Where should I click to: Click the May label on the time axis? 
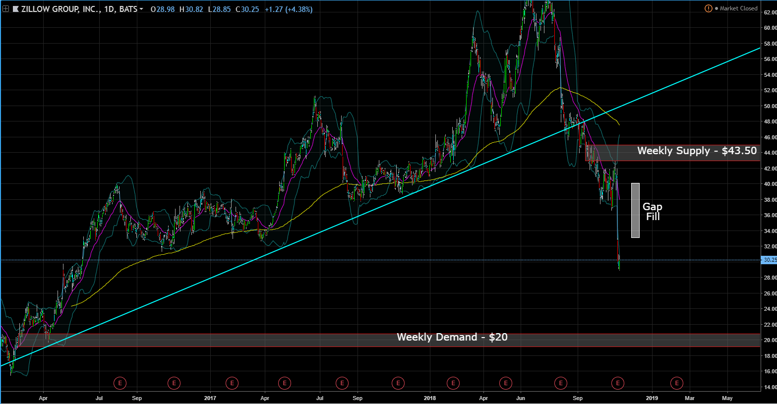click(x=727, y=398)
